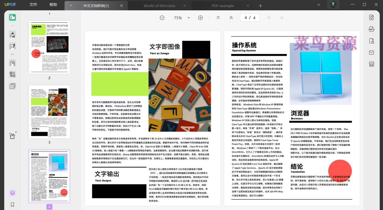383x210 pixels.
Task: Open the chevron dropdown near account avatar
Action: click(318, 5)
